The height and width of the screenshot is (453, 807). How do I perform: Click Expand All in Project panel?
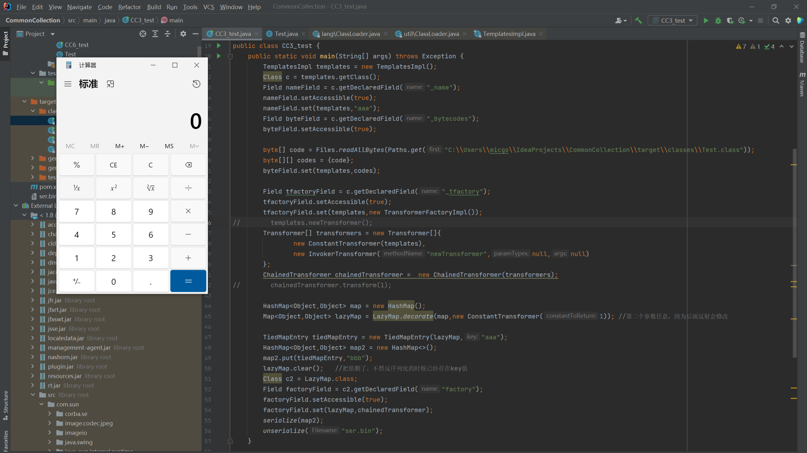[155, 34]
